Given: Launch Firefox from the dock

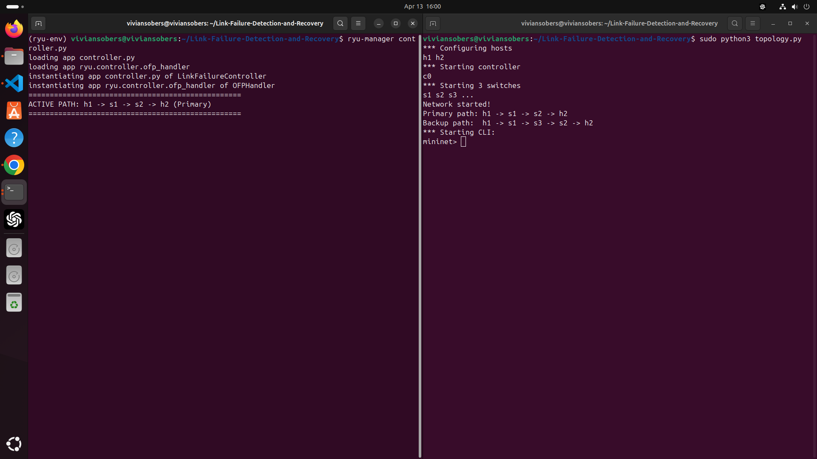Looking at the screenshot, I should [14, 29].
